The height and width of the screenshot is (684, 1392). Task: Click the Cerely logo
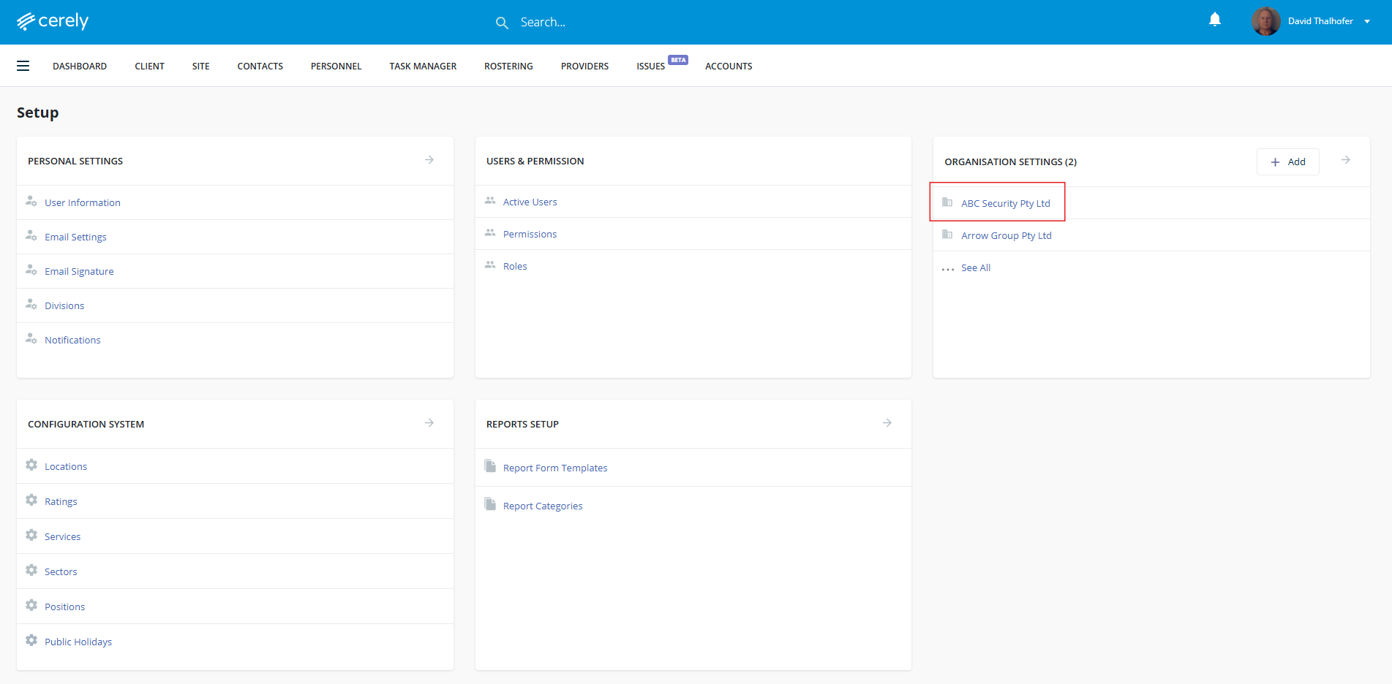coord(53,21)
